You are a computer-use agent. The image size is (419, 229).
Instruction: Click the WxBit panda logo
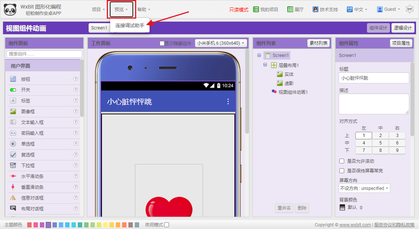10,9
